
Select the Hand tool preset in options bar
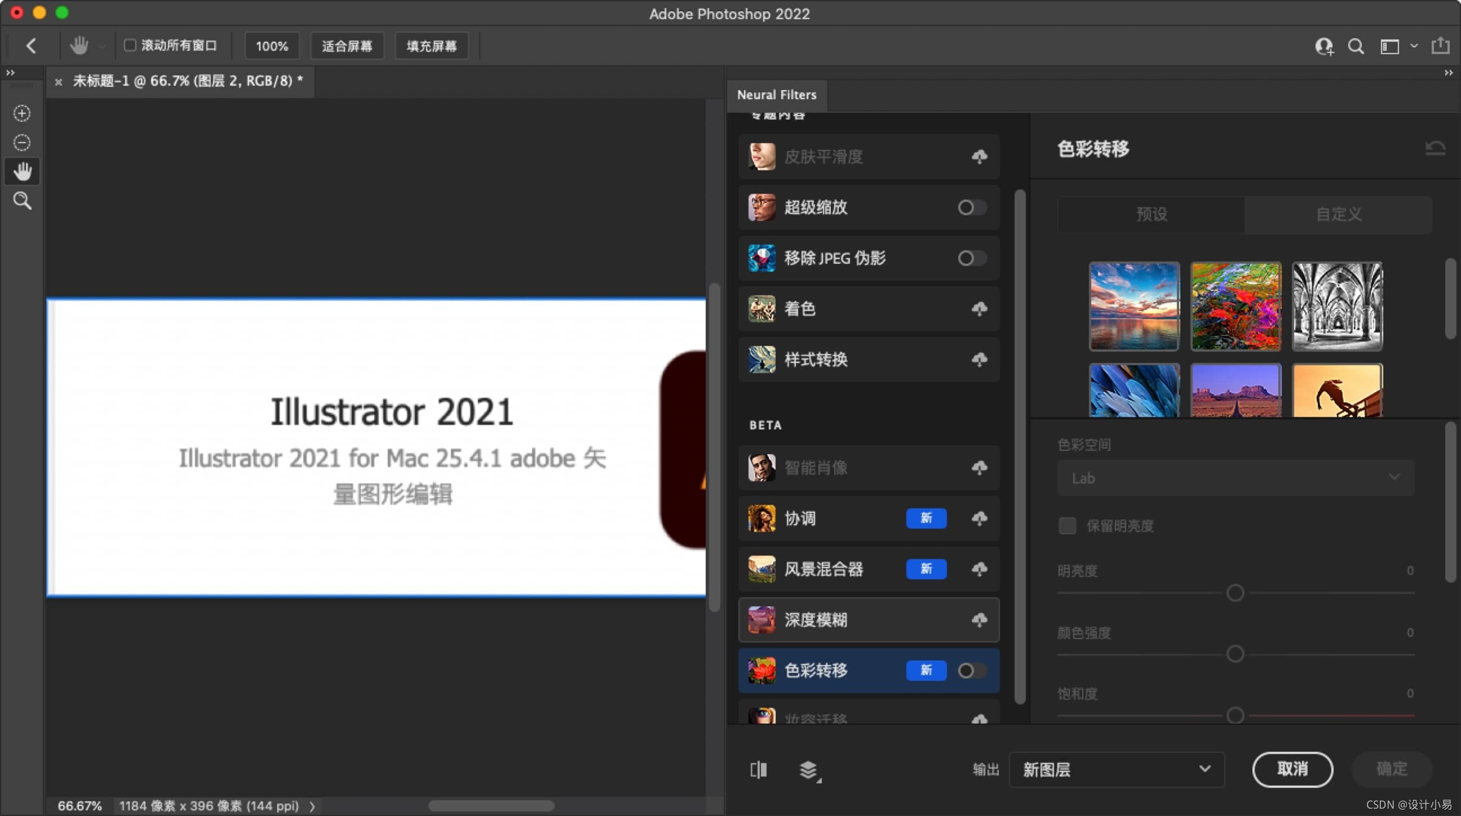coord(79,46)
